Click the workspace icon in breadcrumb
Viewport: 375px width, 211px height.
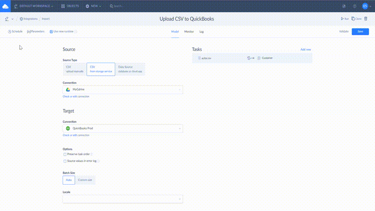(7, 18)
